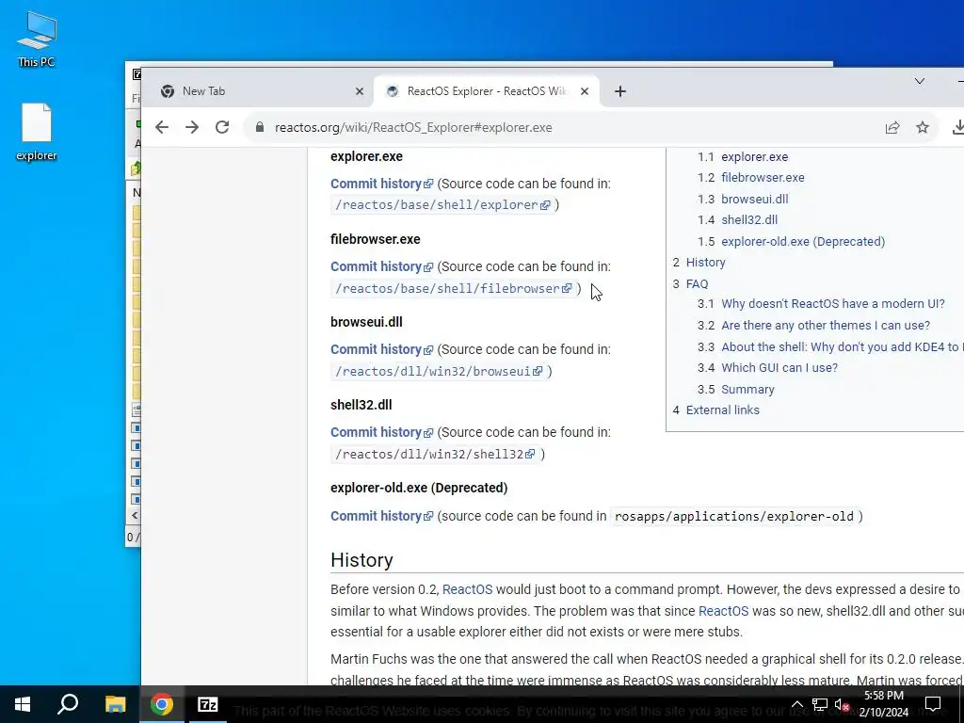Close the ReactOS Explorer tab
This screenshot has height=723, width=964.
(x=585, y=91)
